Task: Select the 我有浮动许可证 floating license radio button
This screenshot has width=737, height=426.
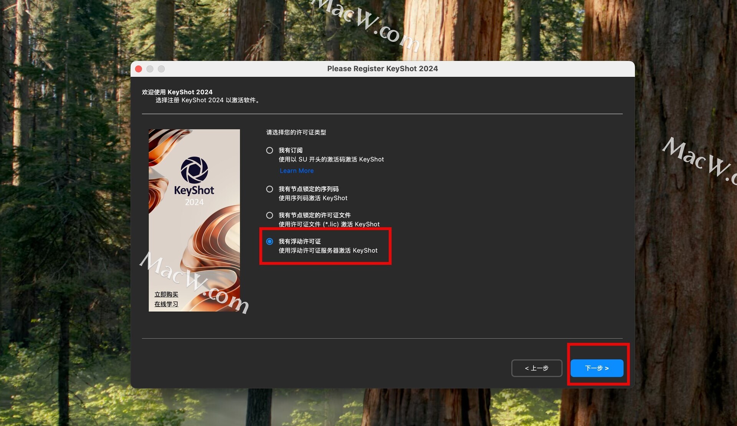Action: pyautogui.click(x=269, y=241)
